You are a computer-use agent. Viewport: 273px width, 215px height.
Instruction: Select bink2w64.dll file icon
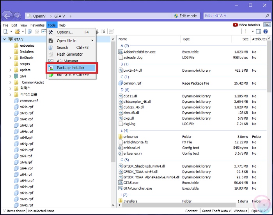click(x=121, y=70)
